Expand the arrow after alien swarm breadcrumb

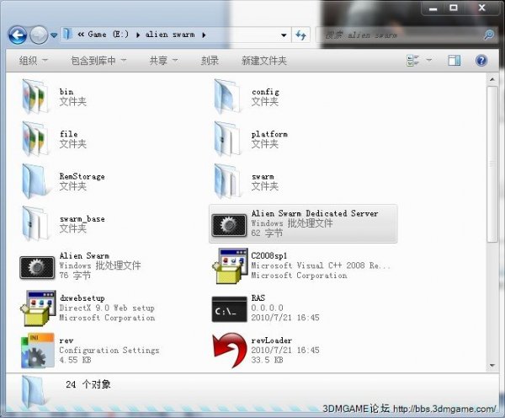204,35
